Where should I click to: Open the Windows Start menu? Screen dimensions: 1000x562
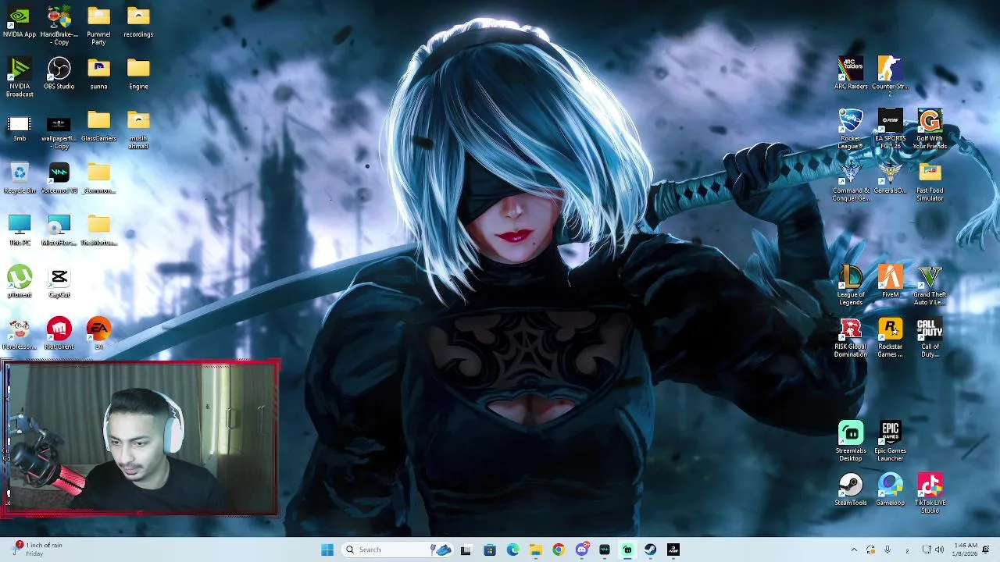[x=327, y=550]
